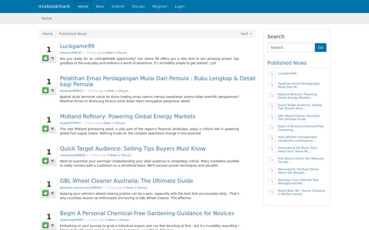The height and width of the screenshot is (230, 369).
Task: Click Discuss link under Luckgame99
Action: coord(122,53)
